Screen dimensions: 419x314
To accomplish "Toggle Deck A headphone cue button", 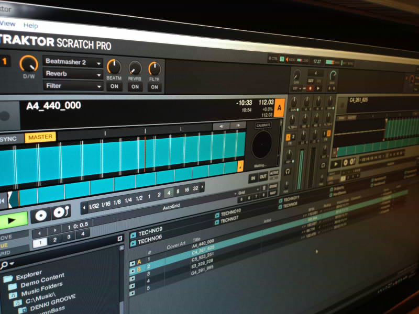I will tap(288, 172).
